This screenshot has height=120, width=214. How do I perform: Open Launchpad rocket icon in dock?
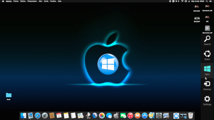click(x=44, y=116)
